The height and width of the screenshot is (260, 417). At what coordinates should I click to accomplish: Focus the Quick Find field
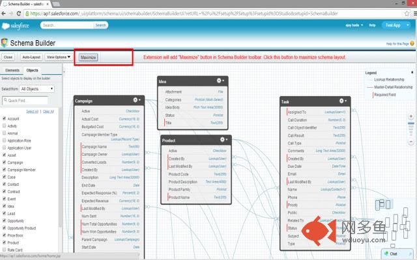25,101
